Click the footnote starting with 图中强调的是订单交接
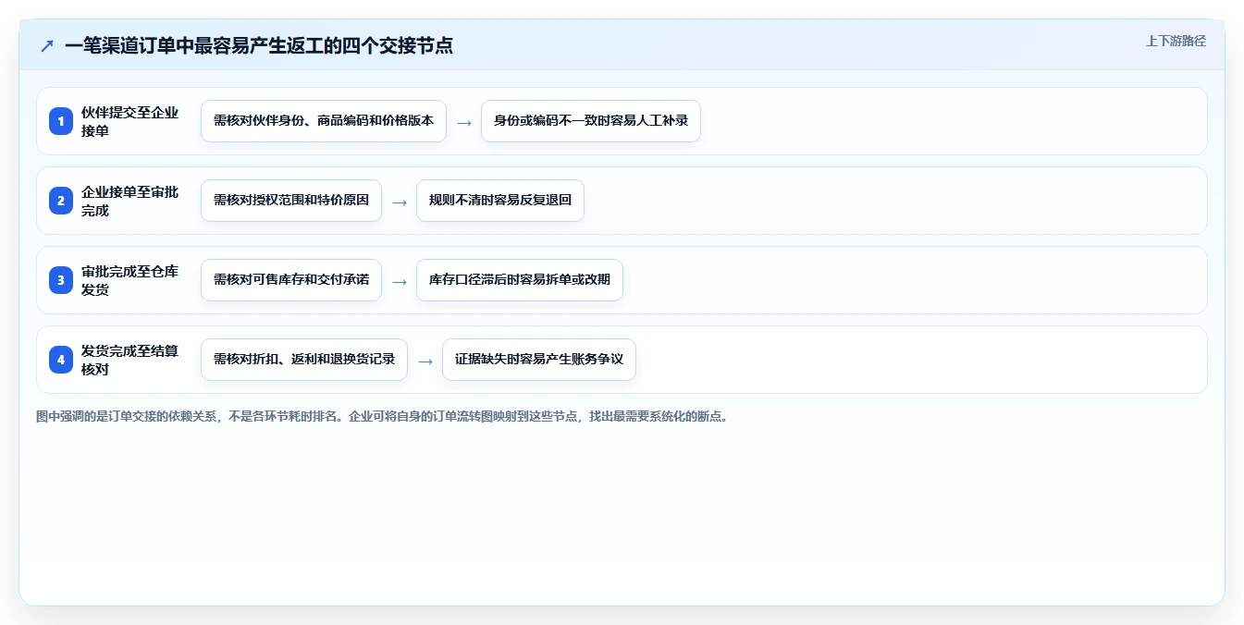 (x=382, y=417)
